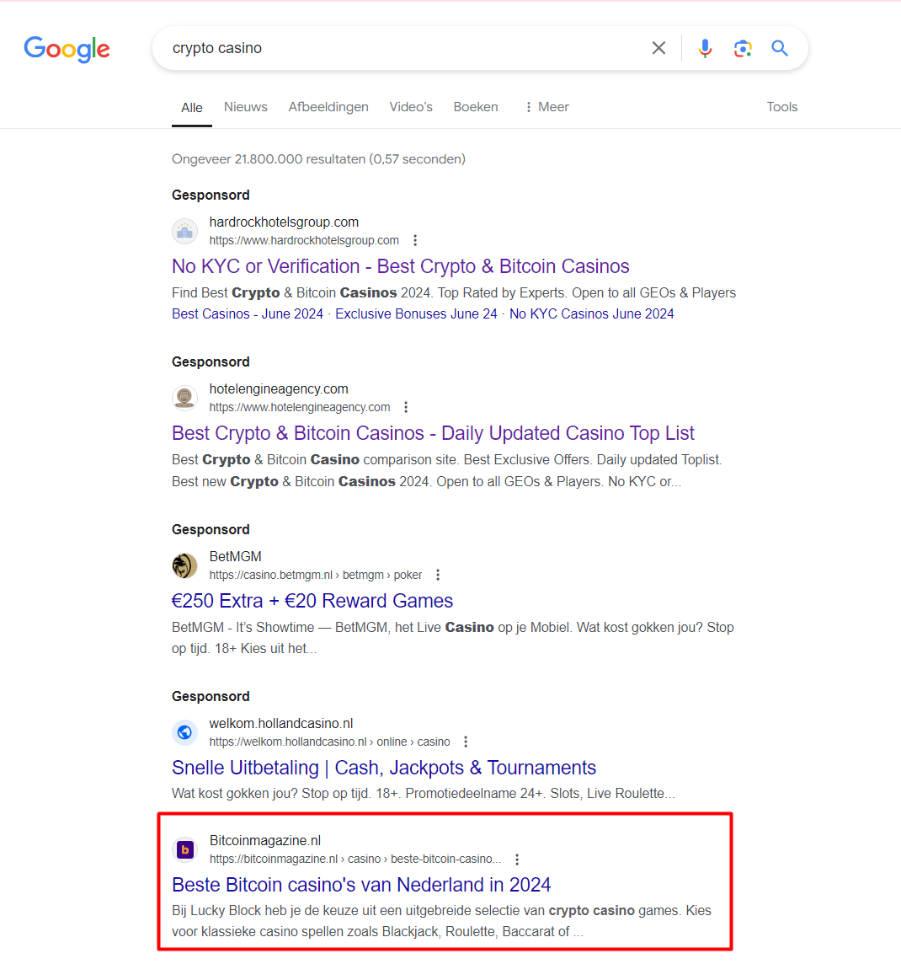This screenshot has width=901, height=964.
Task: Clear the search box text
Action: point(658,49)
